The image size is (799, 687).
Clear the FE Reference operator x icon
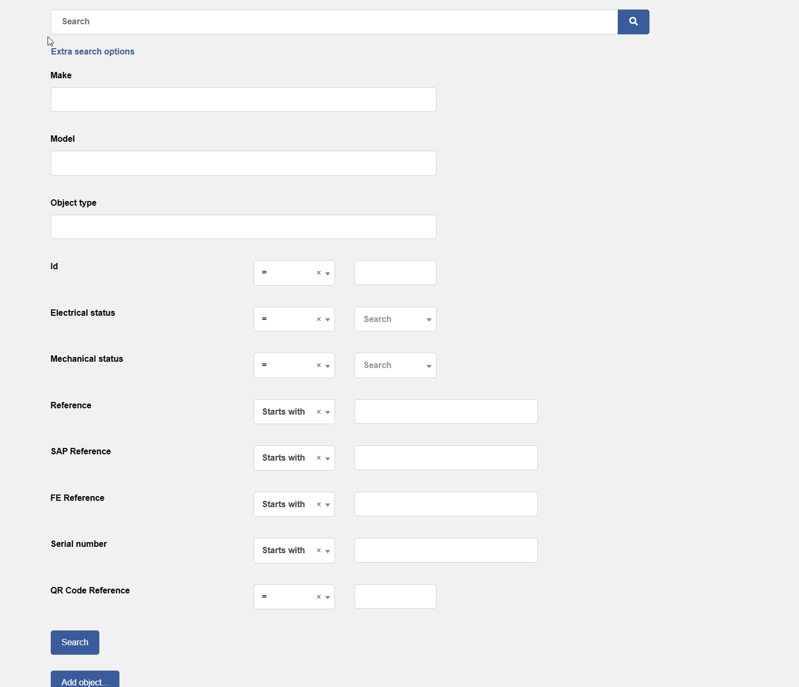(319, 505)
